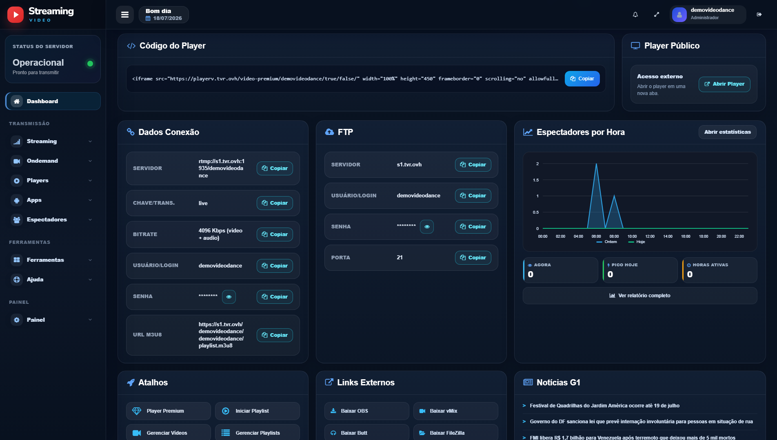Expand the Streaming menu chevron

point(90,141)
